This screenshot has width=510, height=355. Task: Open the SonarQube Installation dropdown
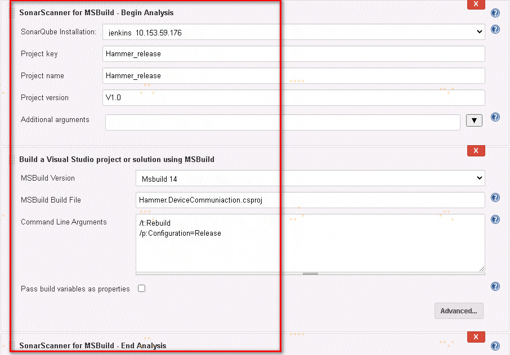[x=294, y=32]
